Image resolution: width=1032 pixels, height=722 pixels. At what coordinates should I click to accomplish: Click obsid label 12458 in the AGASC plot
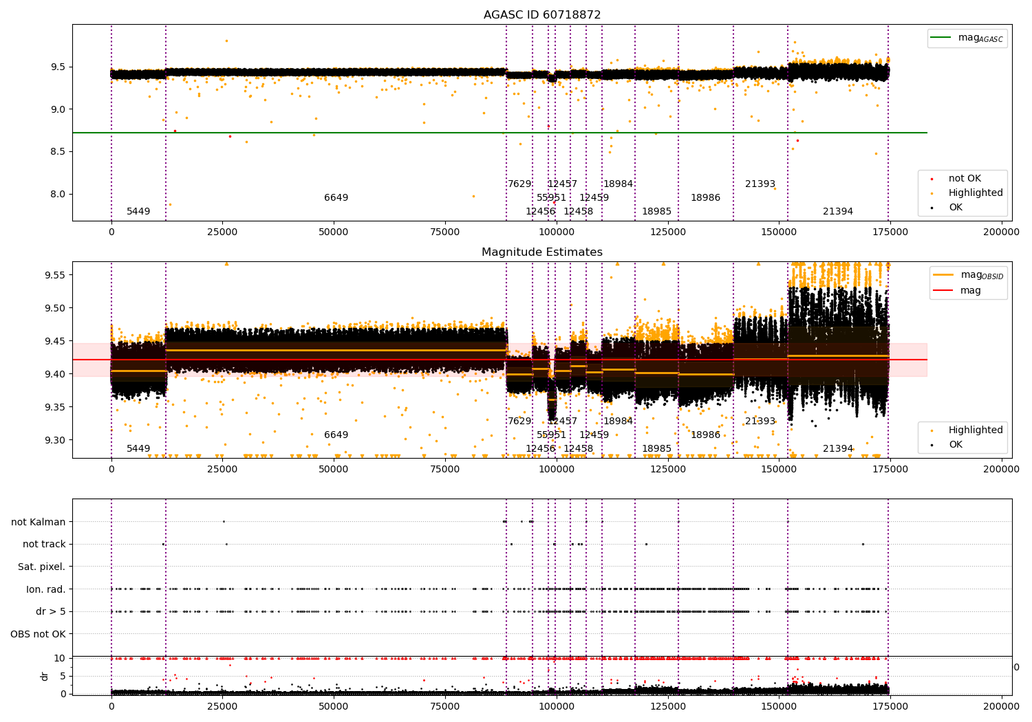(578, 211)
